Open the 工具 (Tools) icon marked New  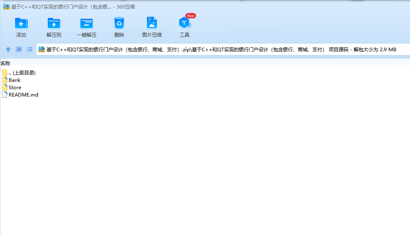(x=185, y=22)
